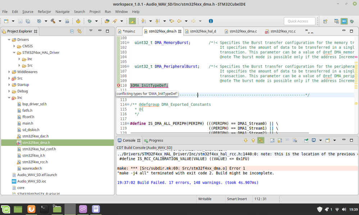The image size is (359, 215).
Task: Click the Display Selected Console icon
Action: click(x=314, y=140)
